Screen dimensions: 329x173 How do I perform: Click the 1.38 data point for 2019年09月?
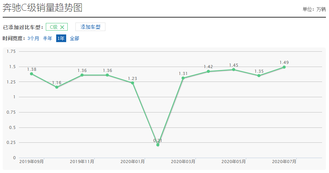(x=32, y=74)
